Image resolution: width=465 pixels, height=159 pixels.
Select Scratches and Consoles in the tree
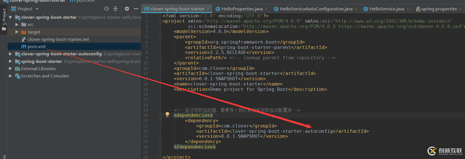click(x=74, y=76)
